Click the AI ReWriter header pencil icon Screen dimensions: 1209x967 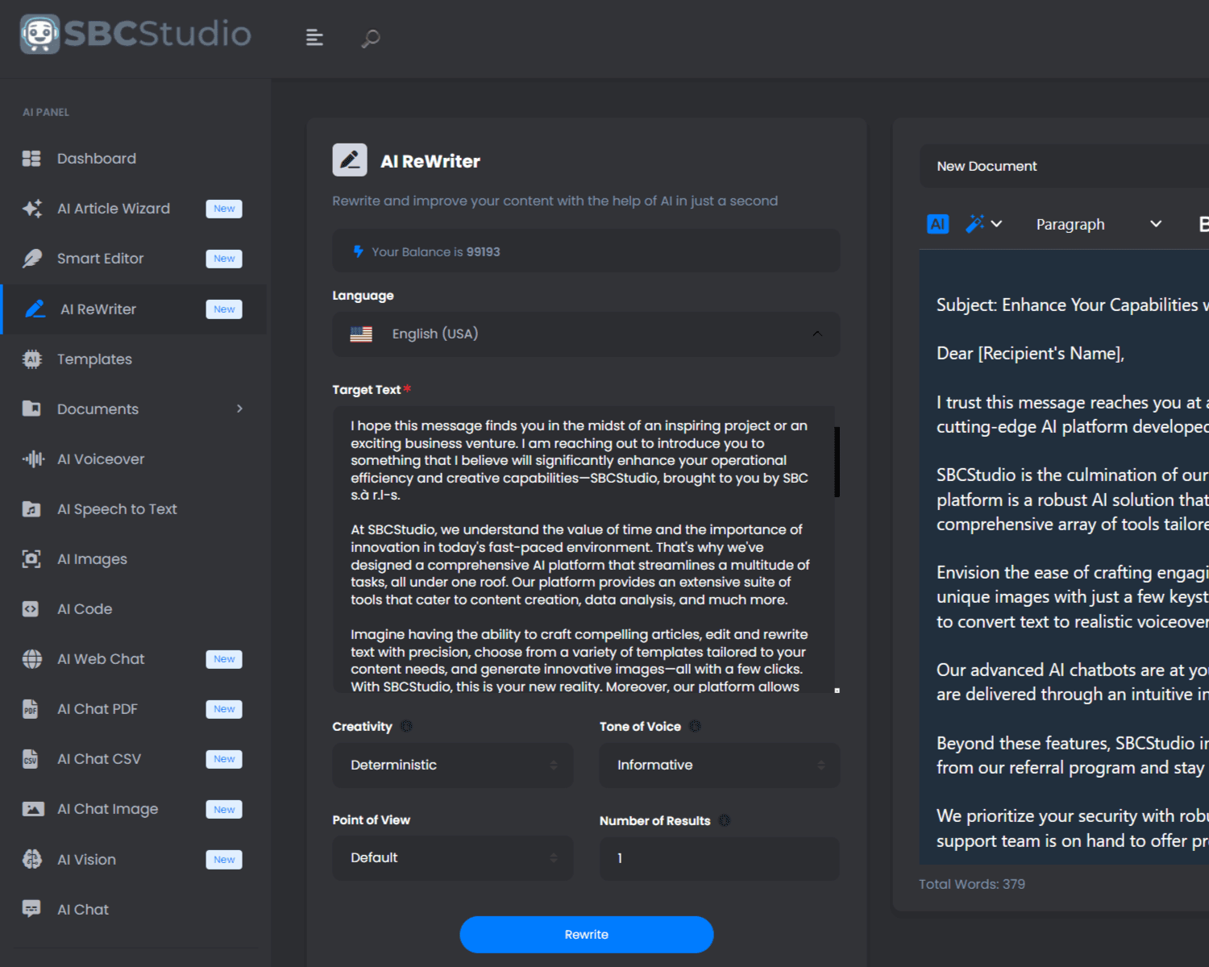[x=350, y=160]
